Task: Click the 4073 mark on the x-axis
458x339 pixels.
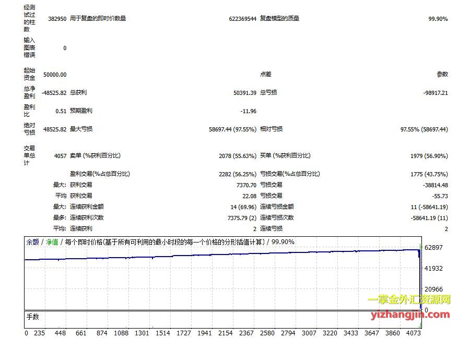Action: point(413,333)
